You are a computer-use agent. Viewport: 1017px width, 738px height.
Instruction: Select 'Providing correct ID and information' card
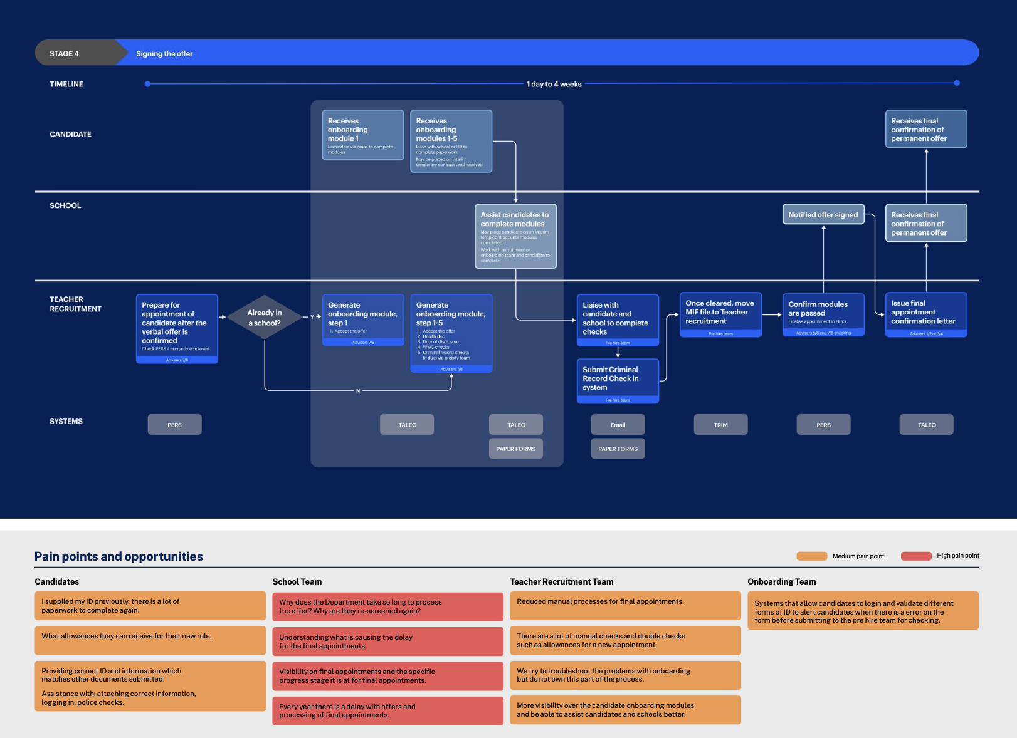150,686
